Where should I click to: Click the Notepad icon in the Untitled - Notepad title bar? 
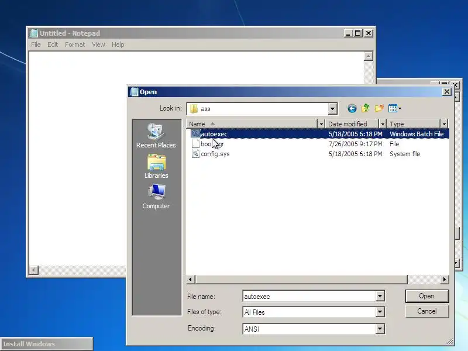[34, 33]
